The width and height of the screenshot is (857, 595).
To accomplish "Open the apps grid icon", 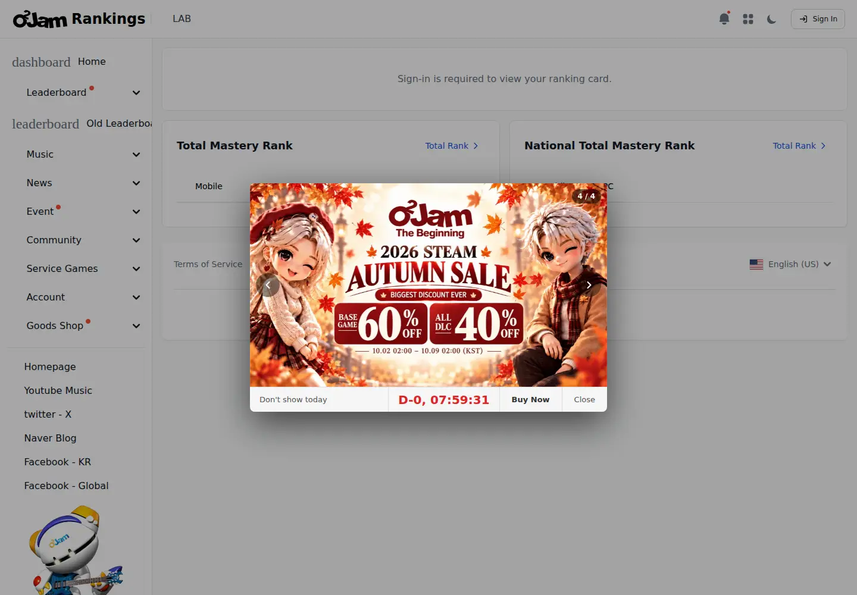I will (x=748, y=19).
